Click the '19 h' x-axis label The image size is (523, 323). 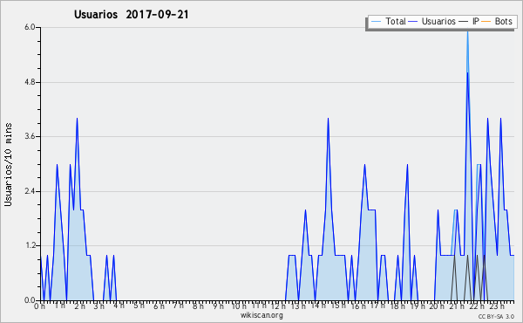[418, 306]
